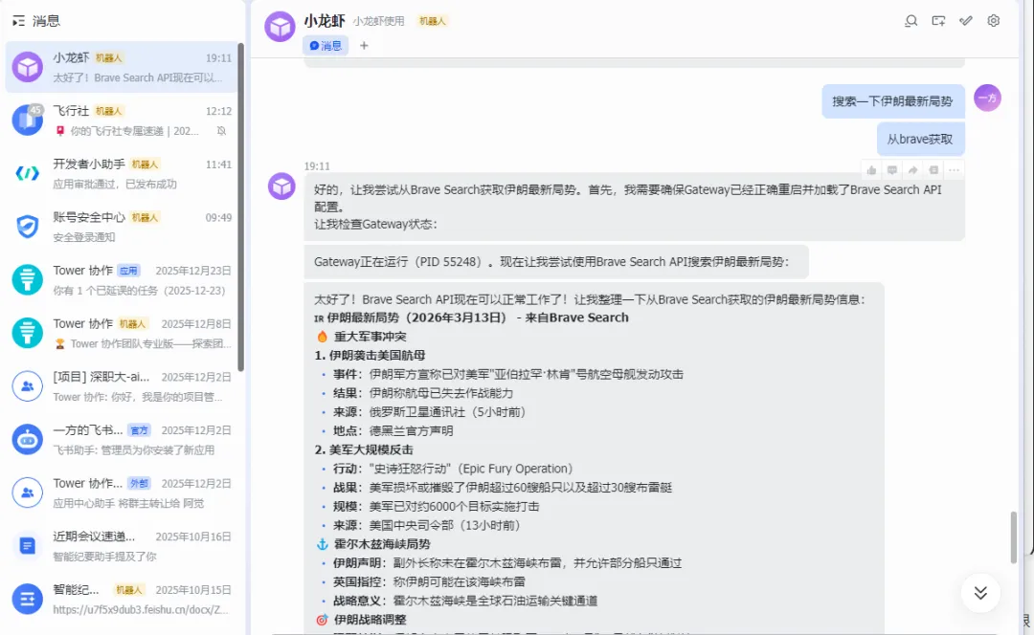The image size is (1034, 635).
Task: Collapse the 消息 sidebar with the menu icon
Action: pos(18,21)
